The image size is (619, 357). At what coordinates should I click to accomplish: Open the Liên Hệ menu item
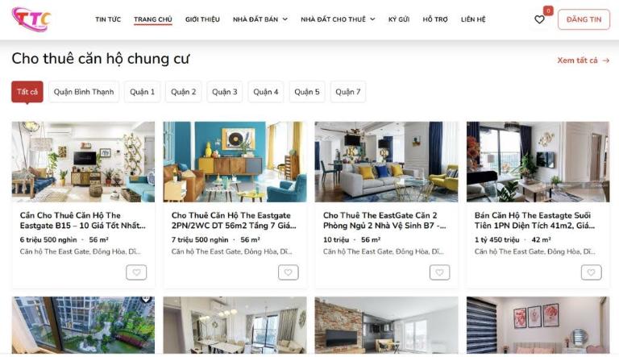(x=473, y=19)
